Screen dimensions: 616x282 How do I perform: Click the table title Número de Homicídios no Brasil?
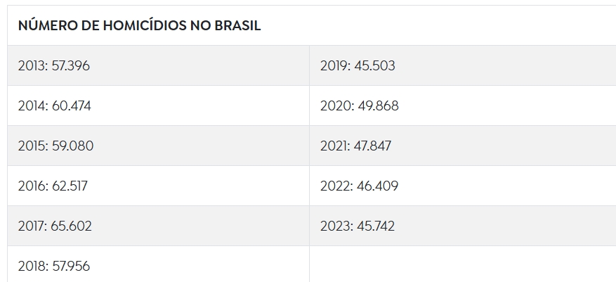[140, 25]
